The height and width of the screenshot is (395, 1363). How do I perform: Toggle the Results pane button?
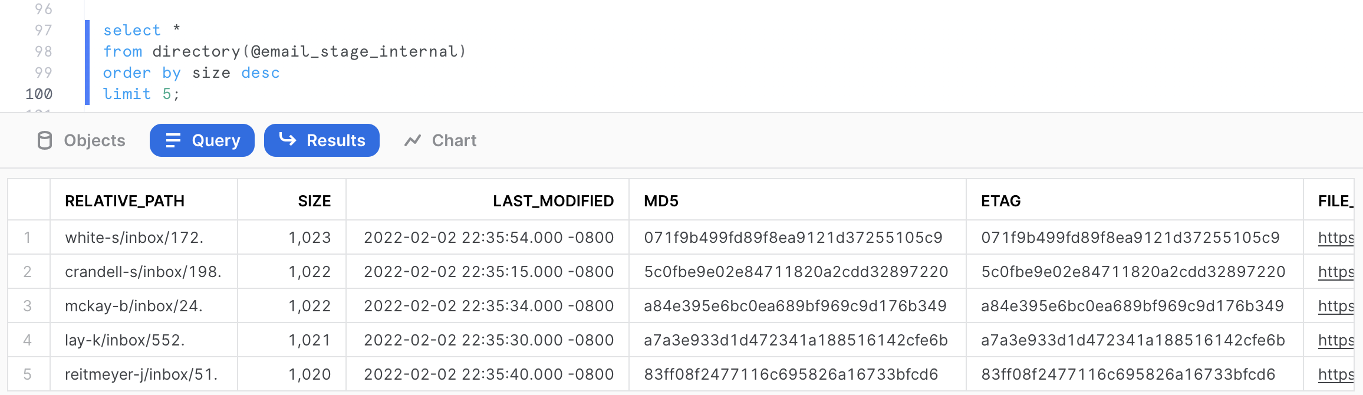click(x=322, y=140)
